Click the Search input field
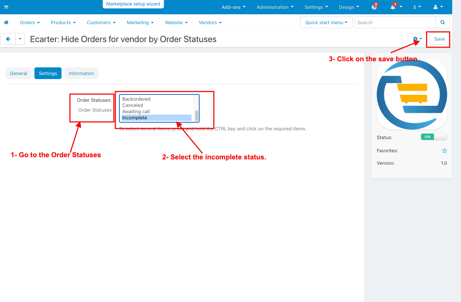This screenshot has height=302, width=461. click(x=395, y=22)
